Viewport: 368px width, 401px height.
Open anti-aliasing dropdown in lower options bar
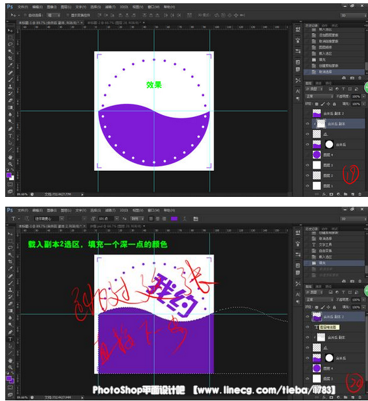click(x=137, y=218)
